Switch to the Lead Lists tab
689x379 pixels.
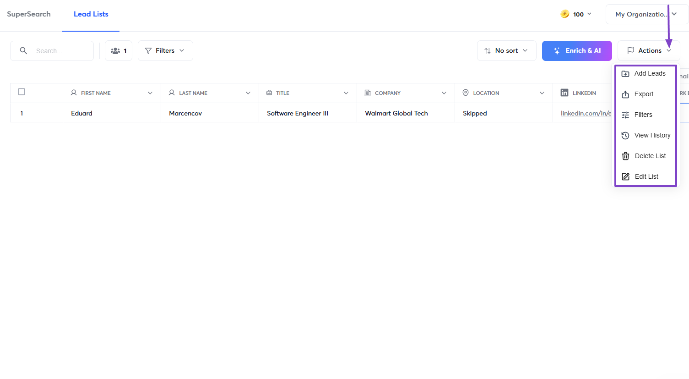(x=91, y=14)
